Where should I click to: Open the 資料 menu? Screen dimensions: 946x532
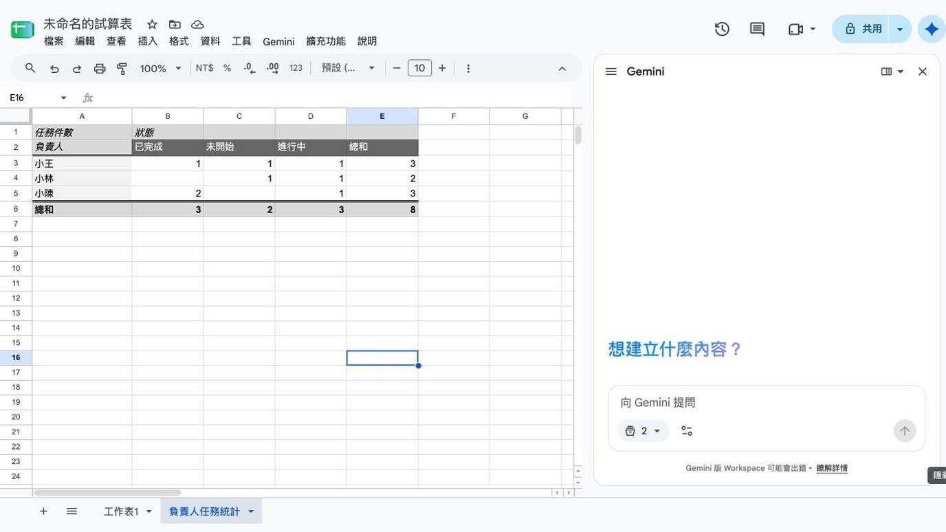coord(210,41)
